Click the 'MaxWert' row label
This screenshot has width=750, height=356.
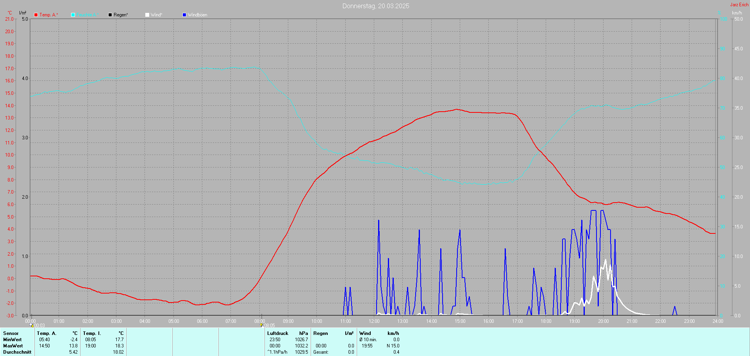[13, 346]
